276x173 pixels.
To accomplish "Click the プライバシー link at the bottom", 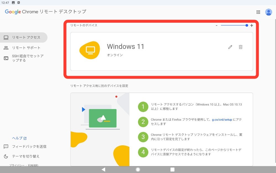I will click(17, 166).
